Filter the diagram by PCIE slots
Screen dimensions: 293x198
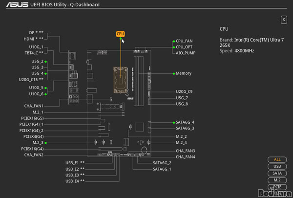tap(277, 187)
